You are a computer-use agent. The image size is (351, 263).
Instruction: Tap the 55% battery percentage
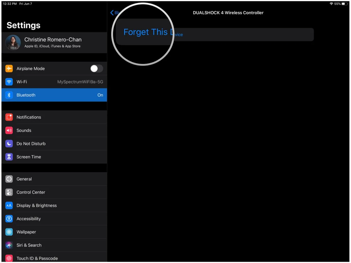click(x=337, y=4)
